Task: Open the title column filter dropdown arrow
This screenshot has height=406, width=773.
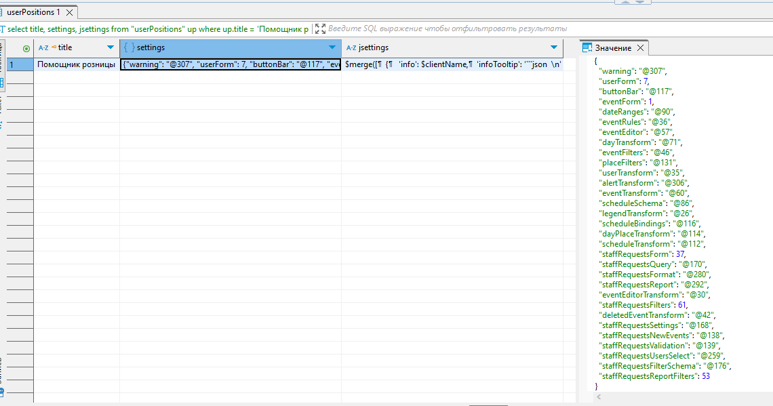Action: click(111, 47)
